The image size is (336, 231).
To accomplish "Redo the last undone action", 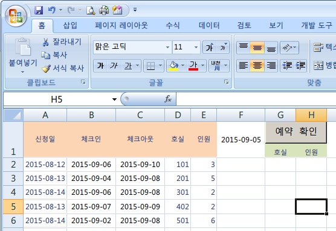I will tap(71, 10).
